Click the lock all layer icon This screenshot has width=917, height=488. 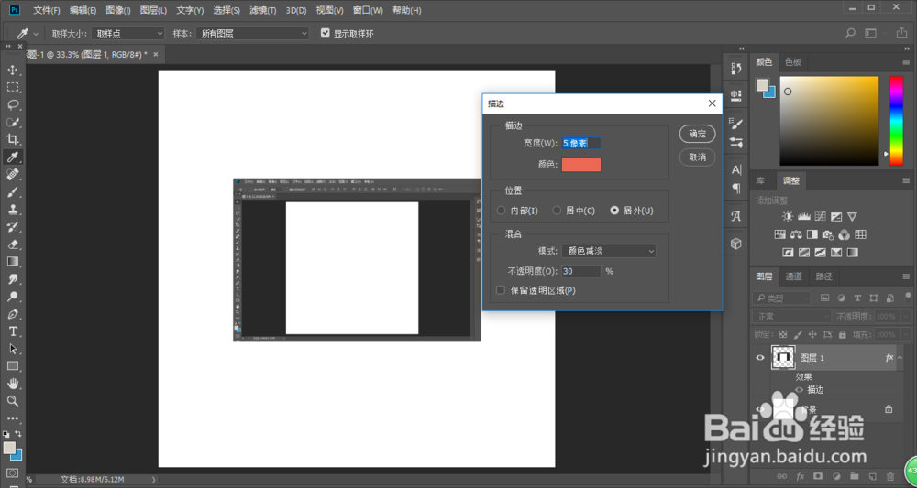(x=842, y=335)
